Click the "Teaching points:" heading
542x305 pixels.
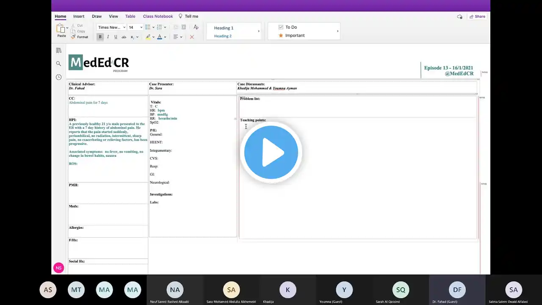(253, 120)
